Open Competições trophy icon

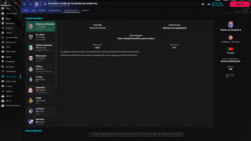click(3, 61)
